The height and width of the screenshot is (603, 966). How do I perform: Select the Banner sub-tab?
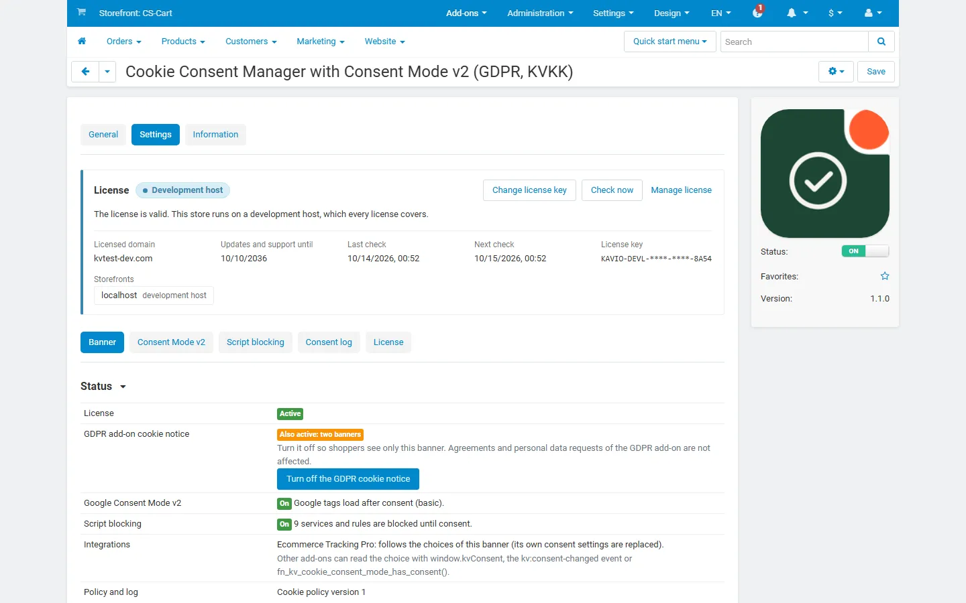pos(102,342)
